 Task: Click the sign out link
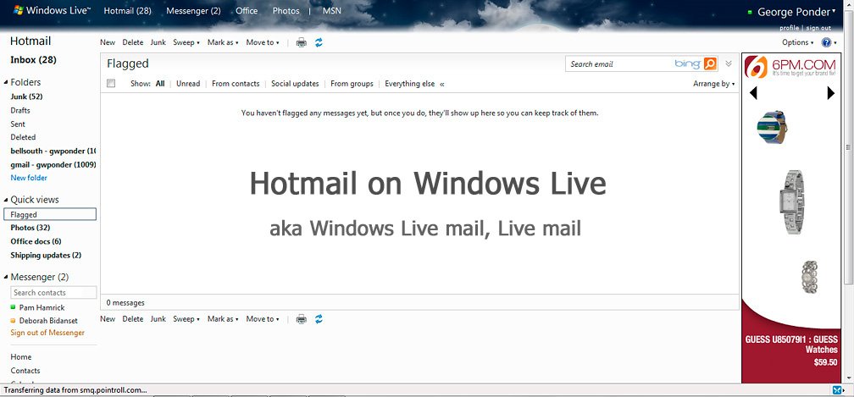818,28
